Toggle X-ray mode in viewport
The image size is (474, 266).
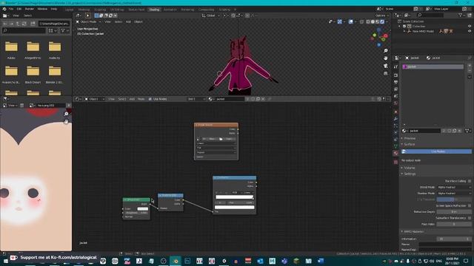point(362,21)
